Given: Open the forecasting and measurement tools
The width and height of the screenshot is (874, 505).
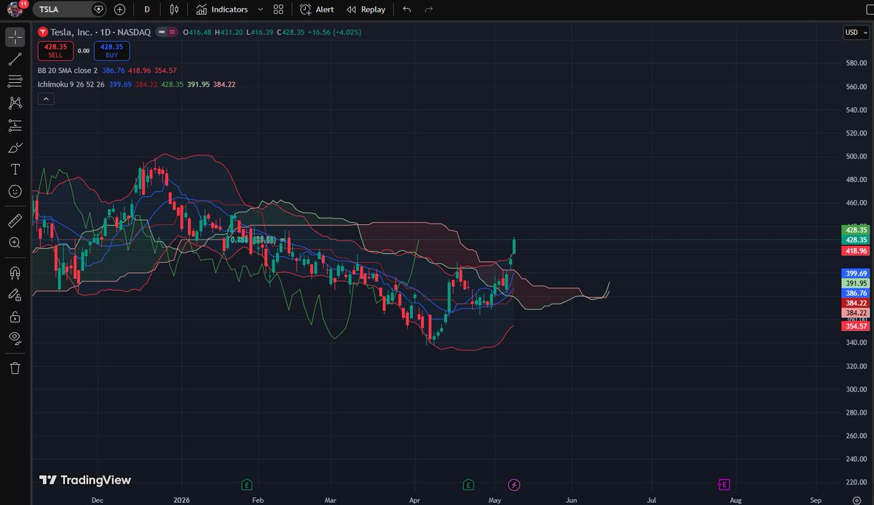Looking at the screenshot, I should [x=15, y=125].
